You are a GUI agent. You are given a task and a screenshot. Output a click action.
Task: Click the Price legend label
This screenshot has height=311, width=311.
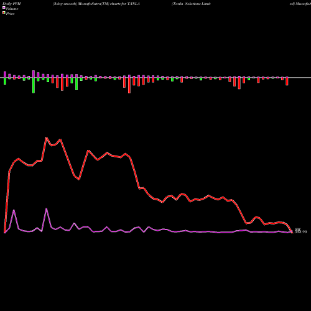coord(10,14)
